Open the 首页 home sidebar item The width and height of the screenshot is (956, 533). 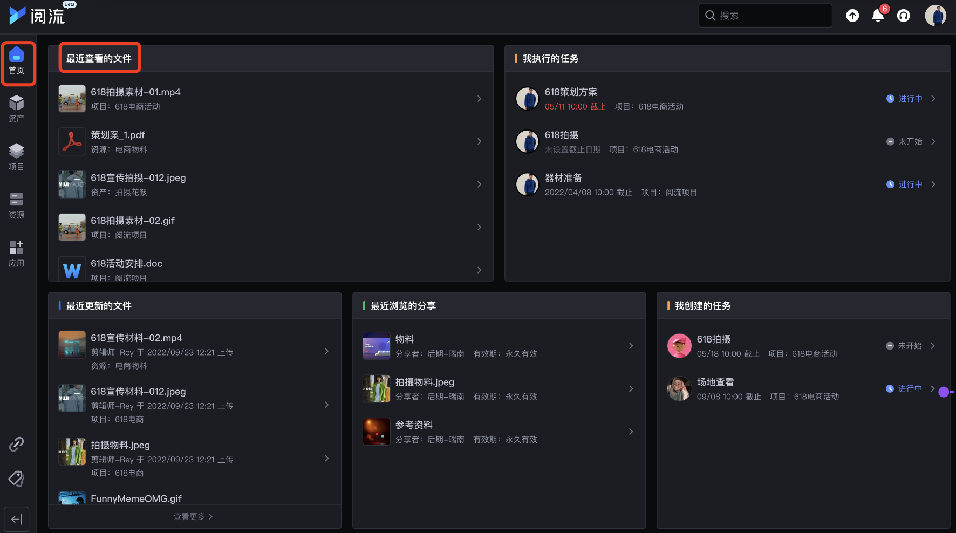[x=17, y=61]
